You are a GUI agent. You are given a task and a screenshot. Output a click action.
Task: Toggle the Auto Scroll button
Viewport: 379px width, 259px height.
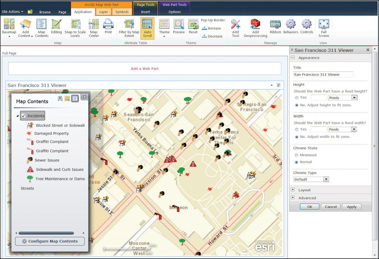click(x=147, y=28)
